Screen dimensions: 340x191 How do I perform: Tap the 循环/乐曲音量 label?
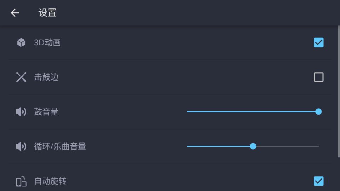click(x=60, y=146)
